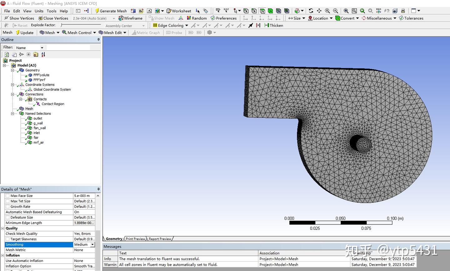Click the alphabetical sort icon in Outline
The width and height of the screenshot is (450, 271).
pyautogui.click(x=43, y=55)
